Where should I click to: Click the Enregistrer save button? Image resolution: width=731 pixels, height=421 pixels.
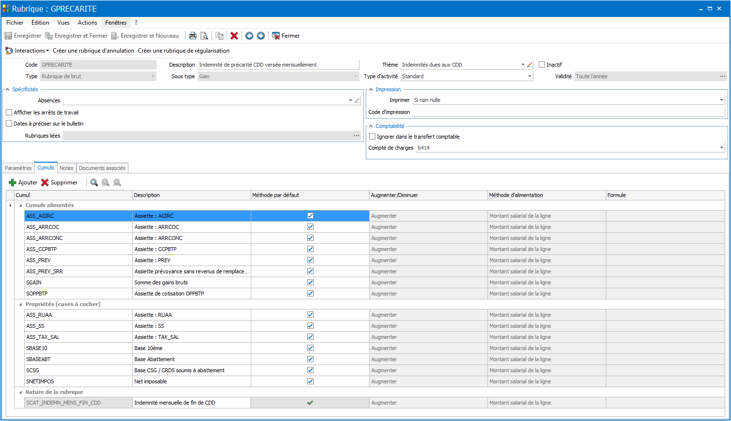(x=23, y=36)
